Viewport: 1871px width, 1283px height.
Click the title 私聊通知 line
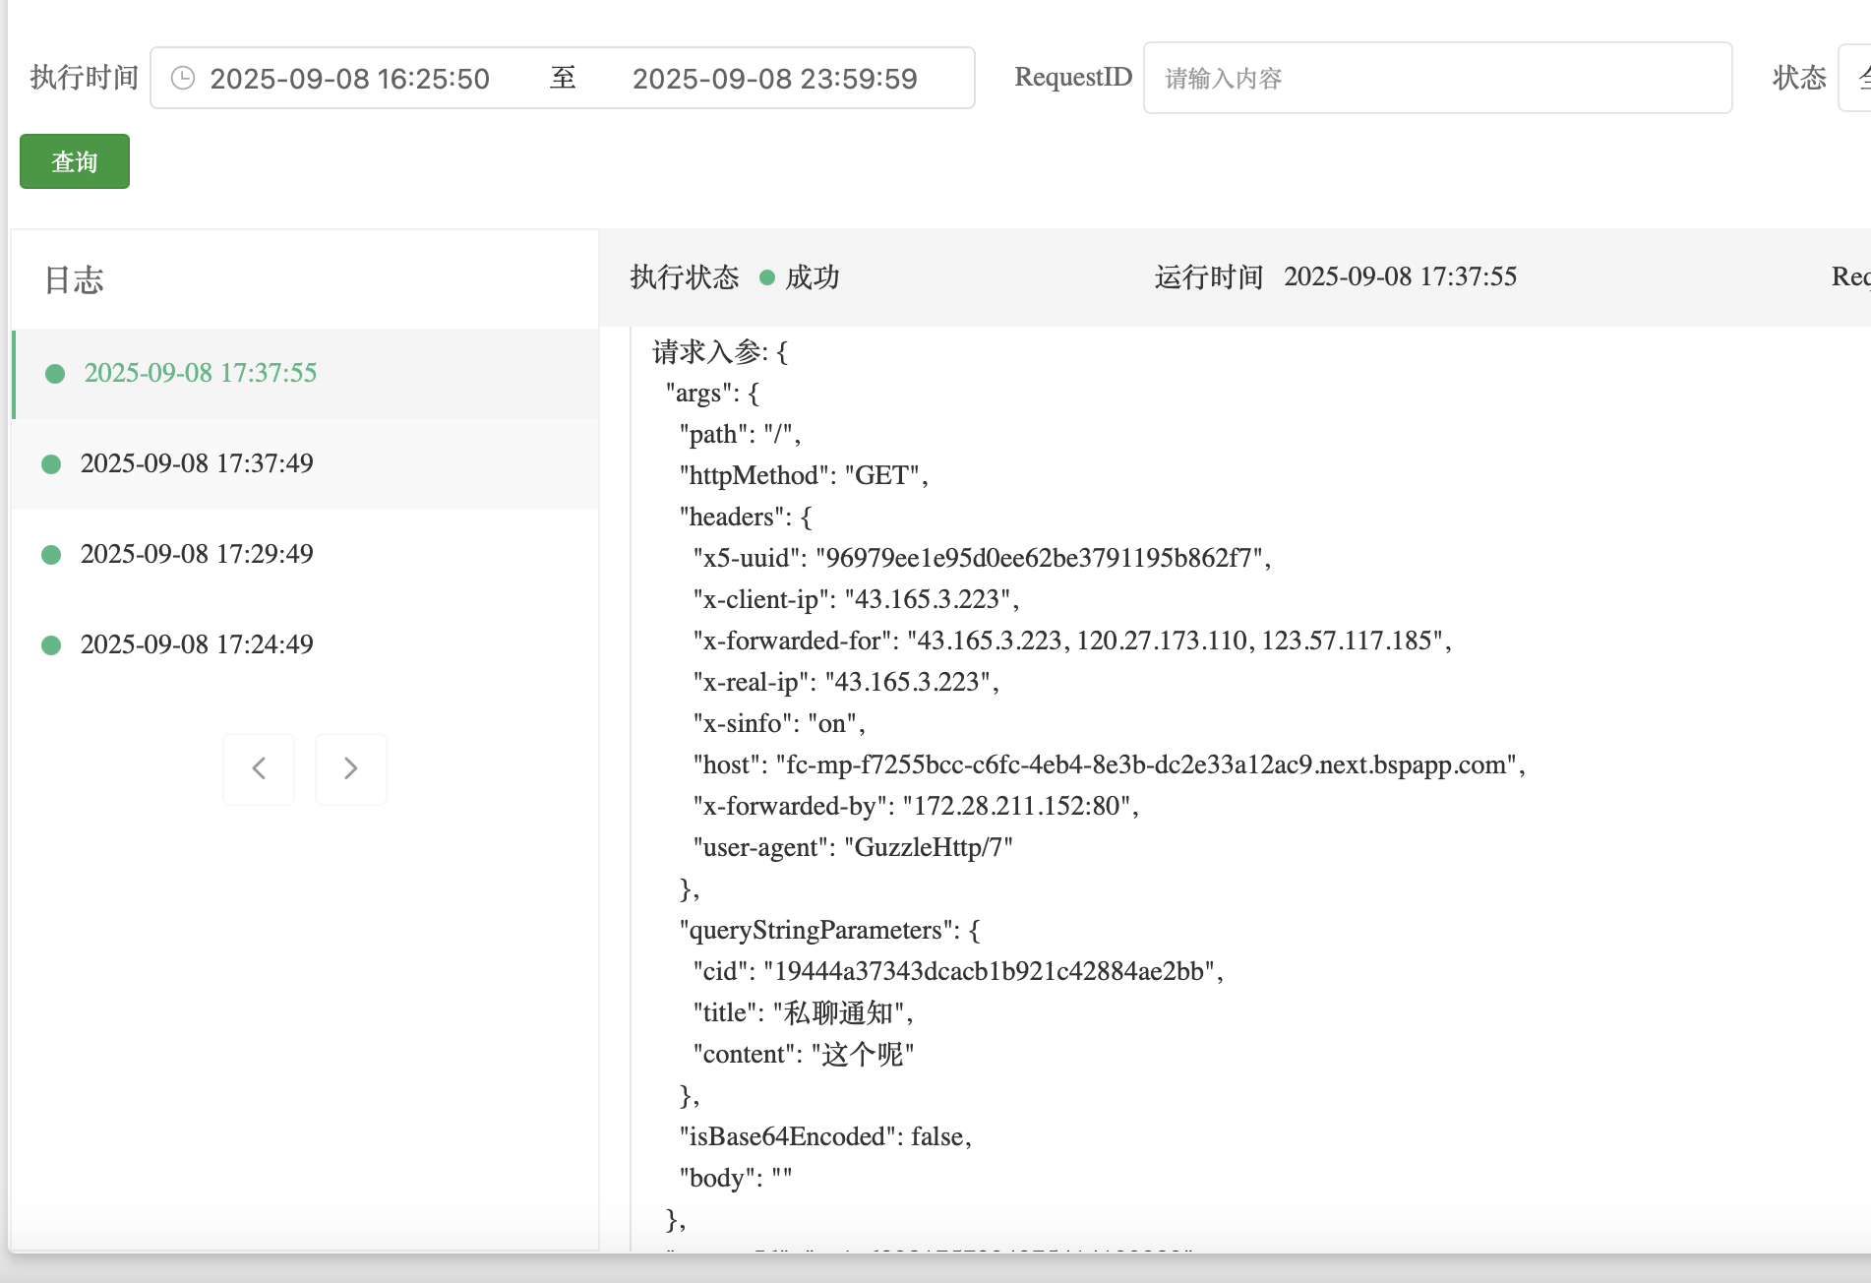803,1012
